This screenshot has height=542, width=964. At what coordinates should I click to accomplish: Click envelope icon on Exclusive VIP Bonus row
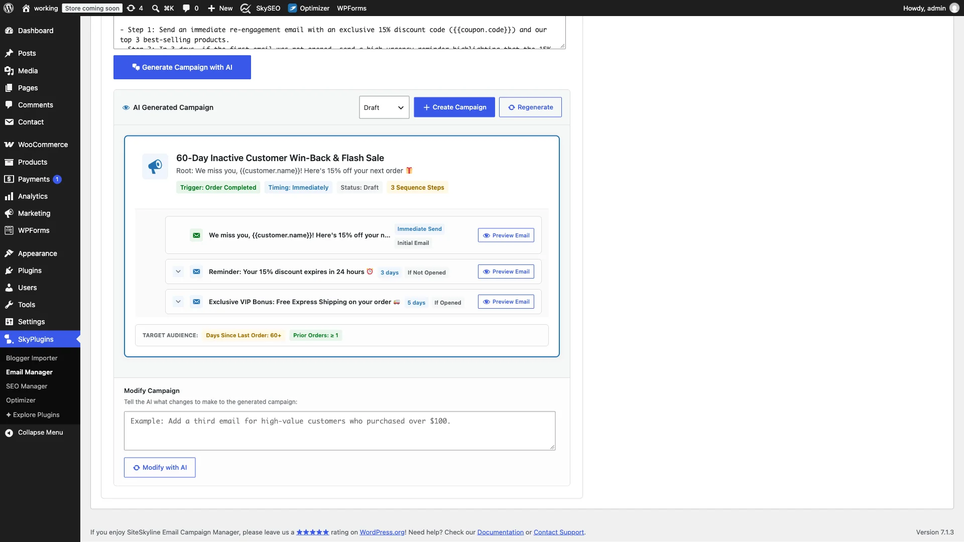pyautogui.click(x=196, y=302)
